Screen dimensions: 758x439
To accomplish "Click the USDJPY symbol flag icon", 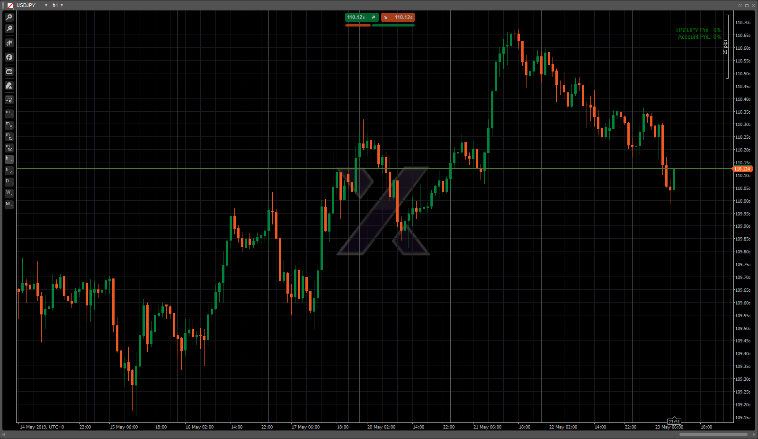I will coord(10,6).
